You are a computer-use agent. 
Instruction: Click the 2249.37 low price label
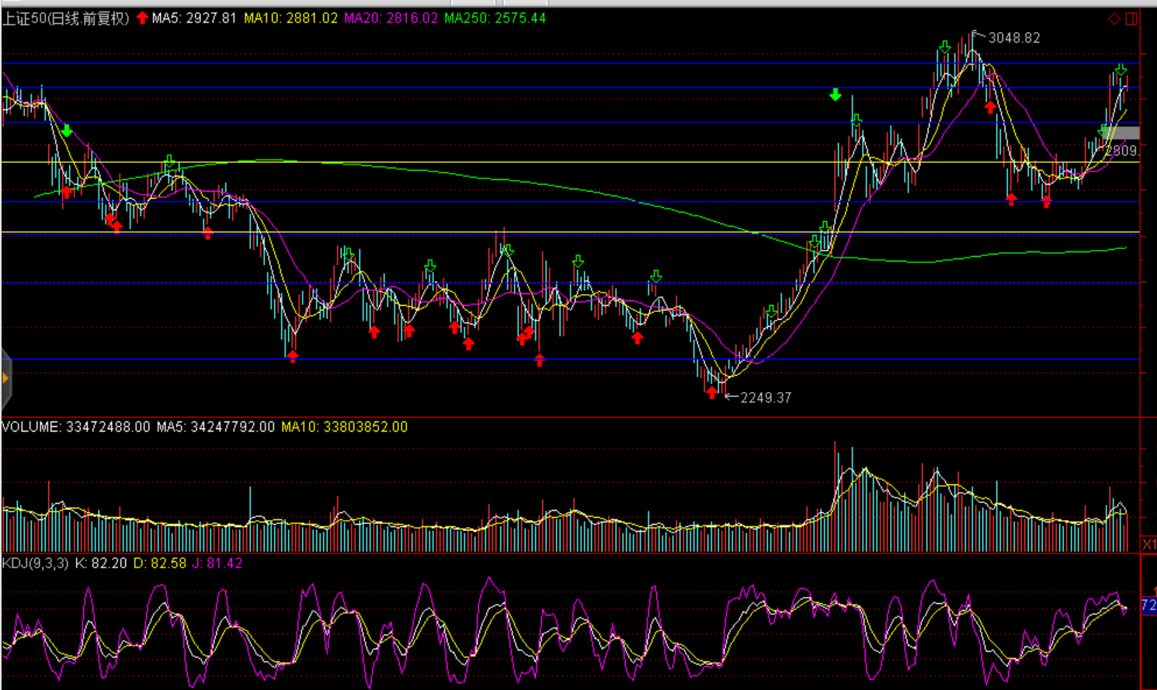765,397
